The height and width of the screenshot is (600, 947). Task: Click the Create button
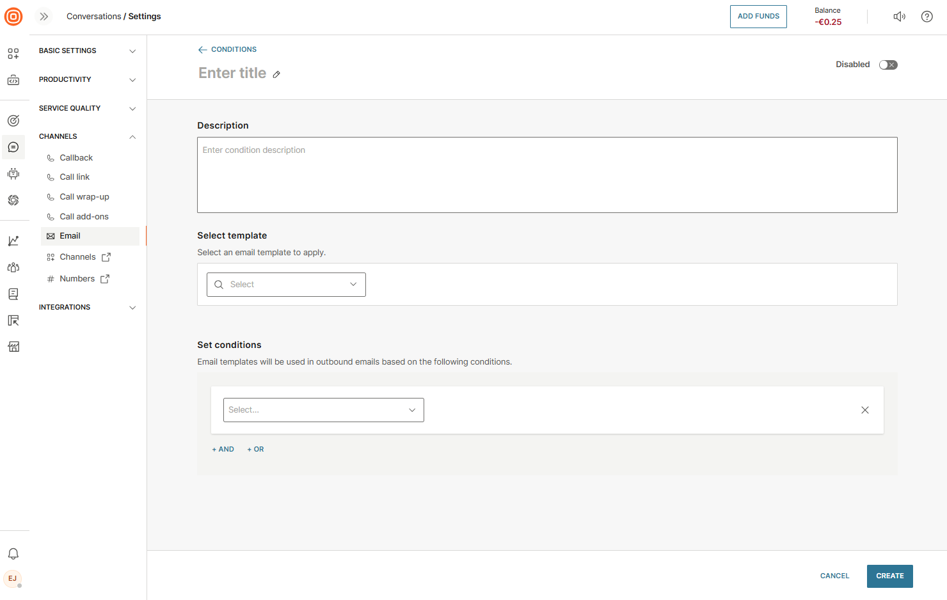click(x=889, y=576)
